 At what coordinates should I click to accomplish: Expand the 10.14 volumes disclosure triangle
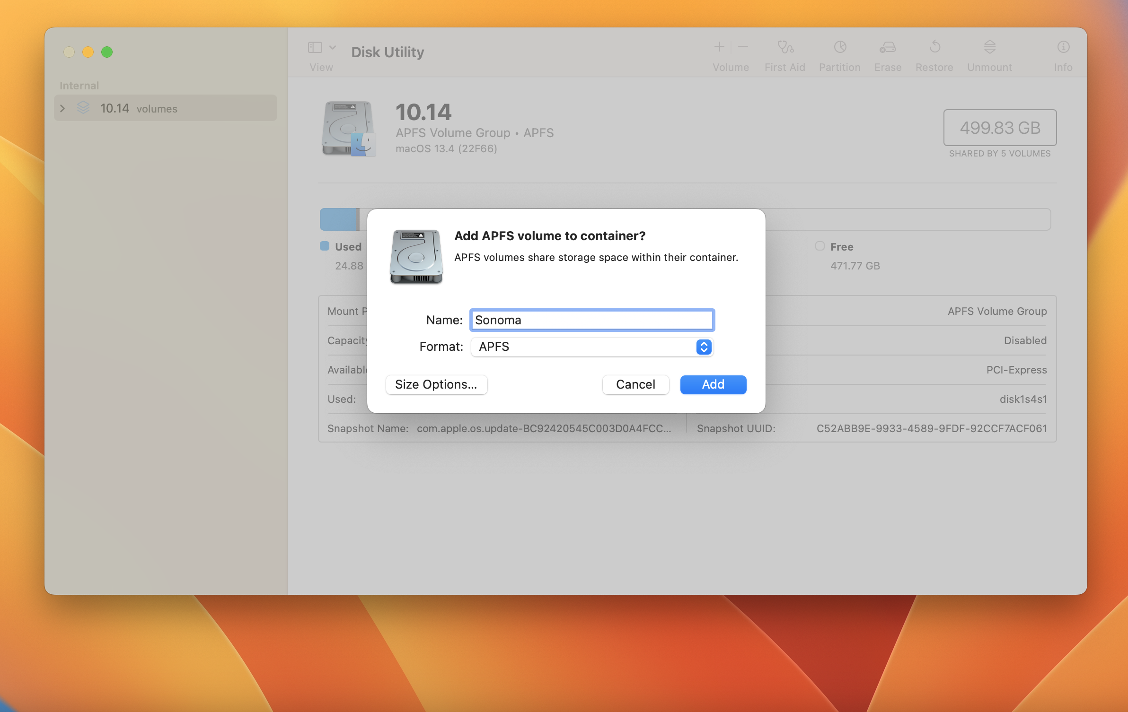click(63, 108)
